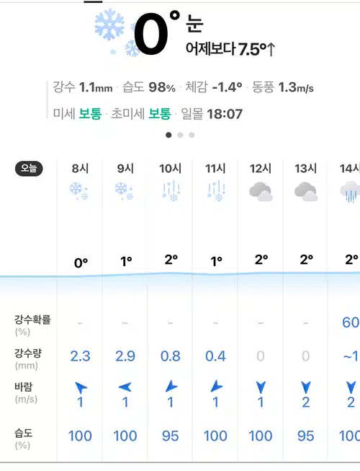Open the 초미세 보통 ultrafine dust status
The width and height of the screenshot is (360, 471).
(141, 114)
